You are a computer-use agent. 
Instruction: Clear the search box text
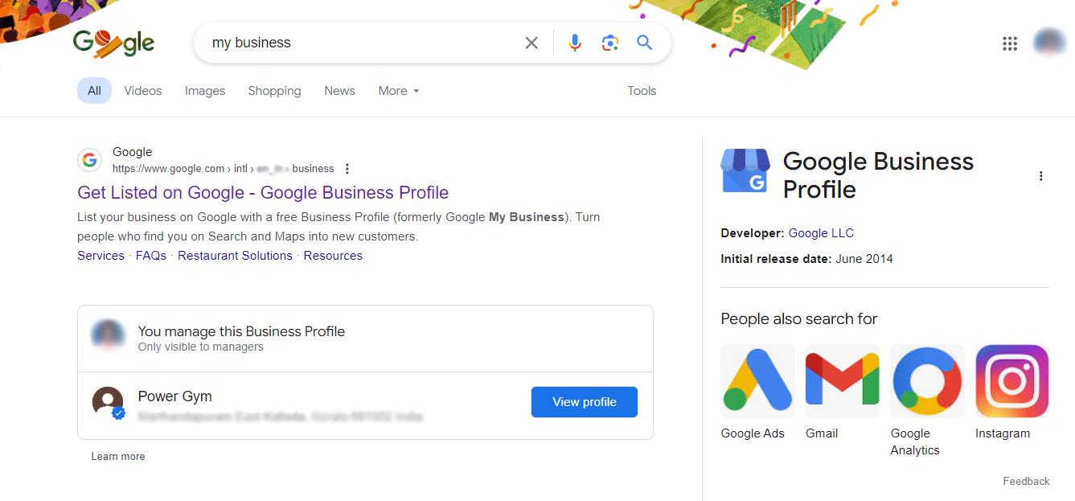tap(531, 43)
